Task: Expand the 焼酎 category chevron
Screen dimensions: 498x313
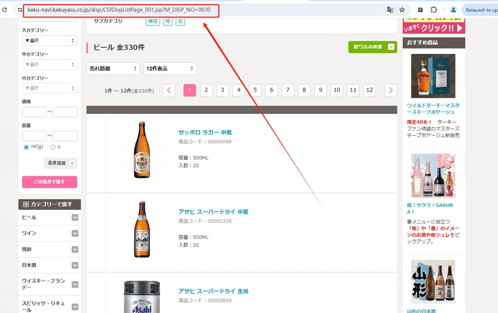Action: click(x=75, y=250)
